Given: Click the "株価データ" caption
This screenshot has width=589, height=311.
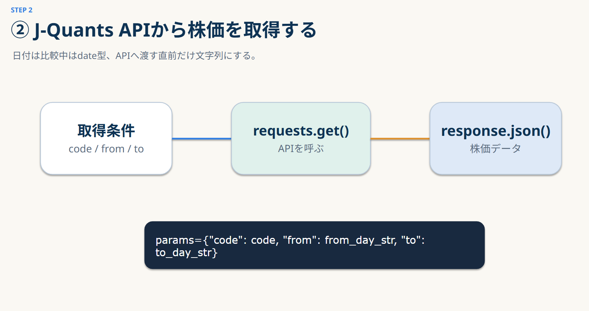Looking at the screenshot, I should point(496,149).
